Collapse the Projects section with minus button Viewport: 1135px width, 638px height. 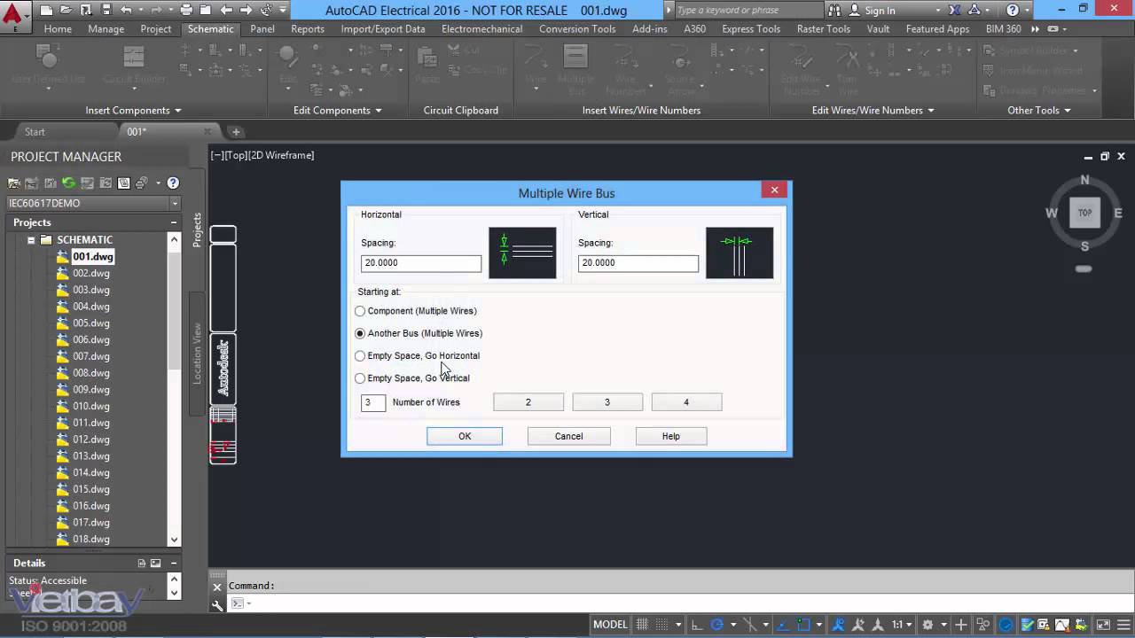pyautogui.click(x=174, y=222)
